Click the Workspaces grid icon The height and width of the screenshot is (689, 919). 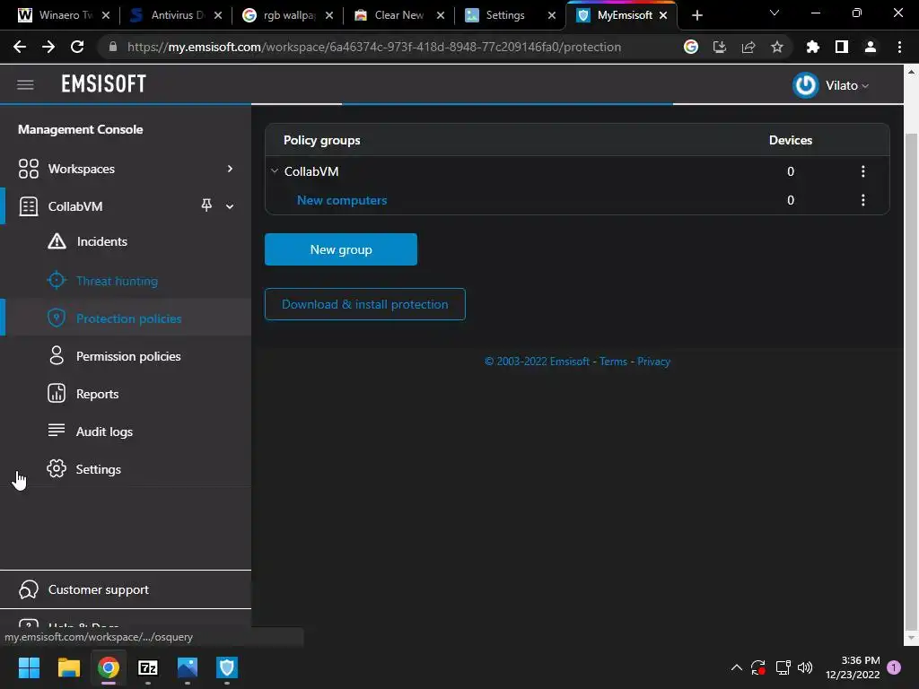pos(28,169)
